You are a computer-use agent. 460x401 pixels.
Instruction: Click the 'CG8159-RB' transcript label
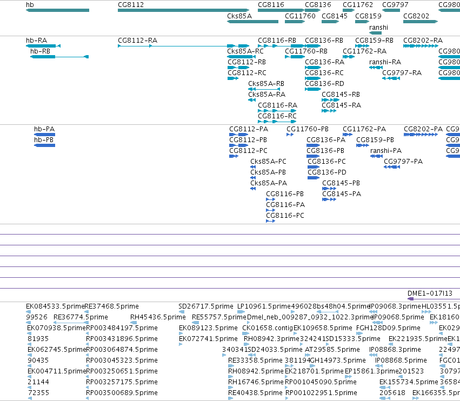click(375, 41)
